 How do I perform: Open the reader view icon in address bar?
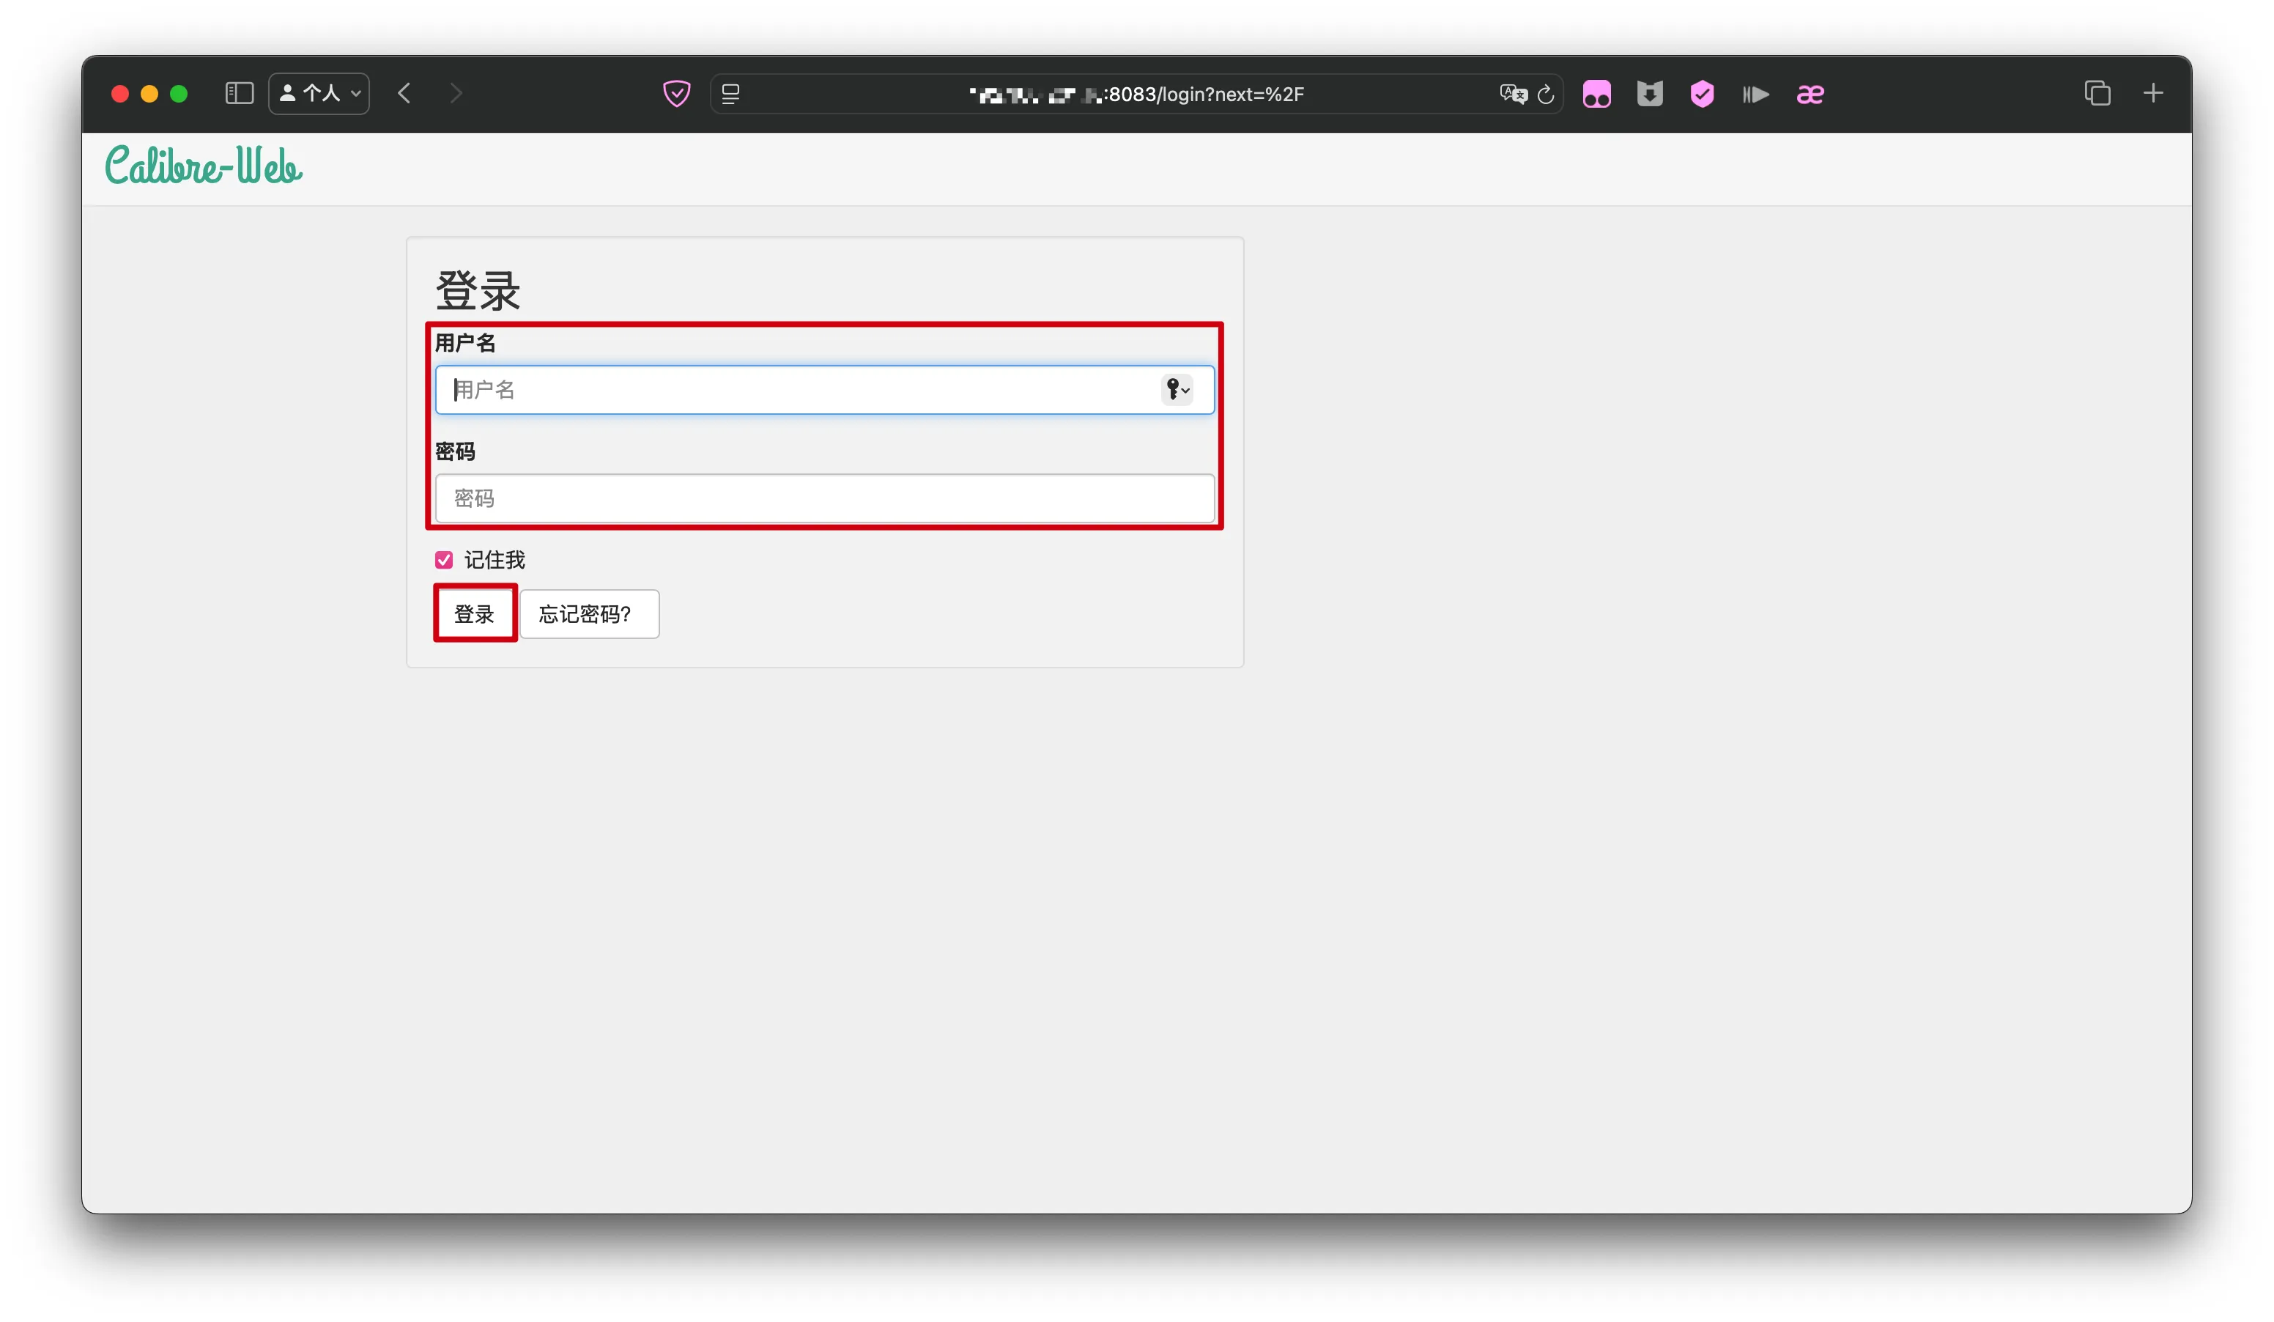point(731,94)
